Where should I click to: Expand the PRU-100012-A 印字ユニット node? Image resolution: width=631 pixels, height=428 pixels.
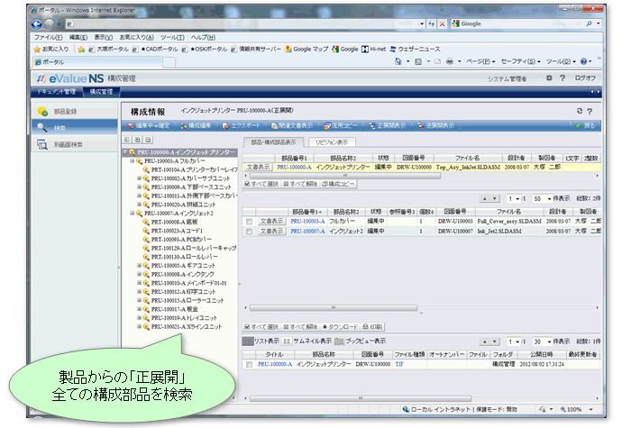139,292
